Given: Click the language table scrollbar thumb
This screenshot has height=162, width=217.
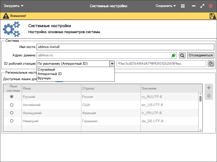Looking at the screenshot, I should pyautogui.click(x=200, y=99).
